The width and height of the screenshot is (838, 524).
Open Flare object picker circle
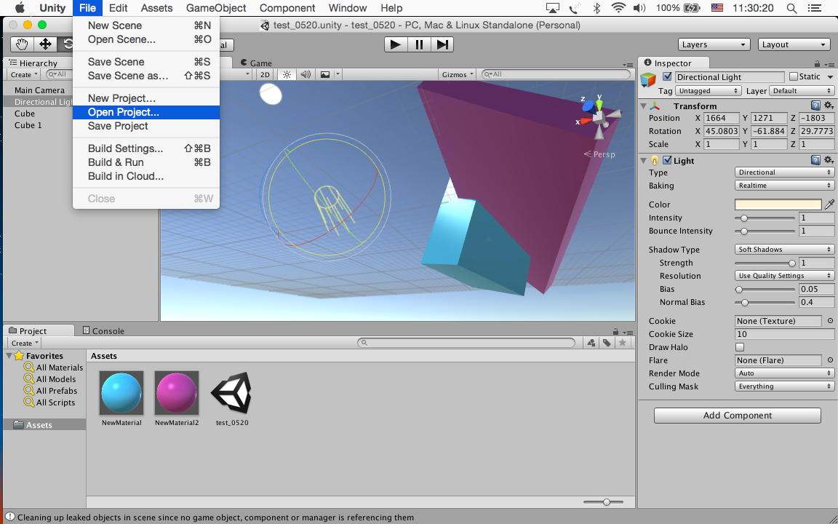click(830, 360)
